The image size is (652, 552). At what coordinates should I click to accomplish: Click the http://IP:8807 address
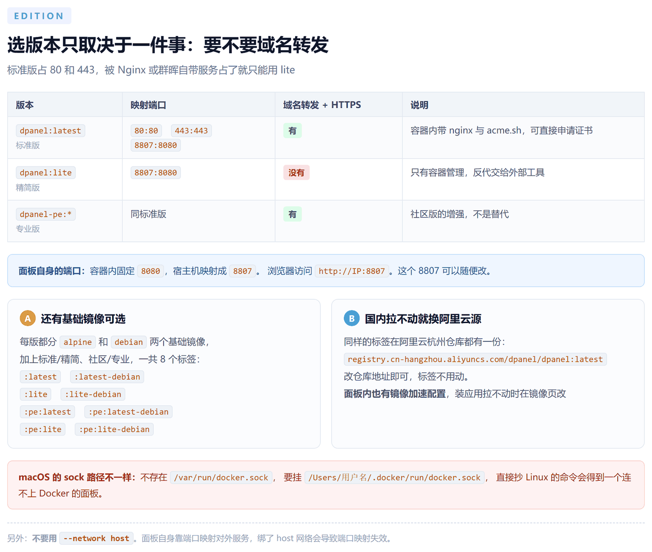click(352, 271)
